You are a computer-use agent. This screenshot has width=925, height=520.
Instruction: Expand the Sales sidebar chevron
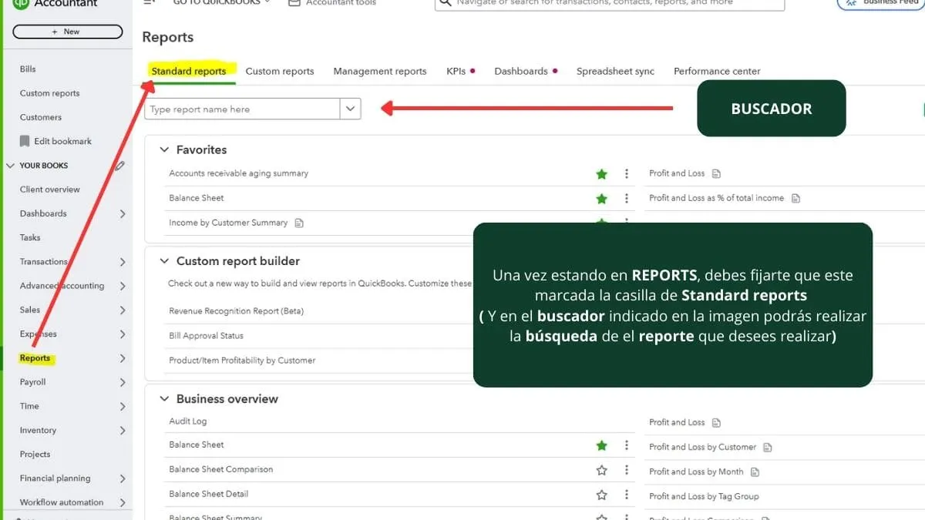pyautogui.click(x=123, y=310)
